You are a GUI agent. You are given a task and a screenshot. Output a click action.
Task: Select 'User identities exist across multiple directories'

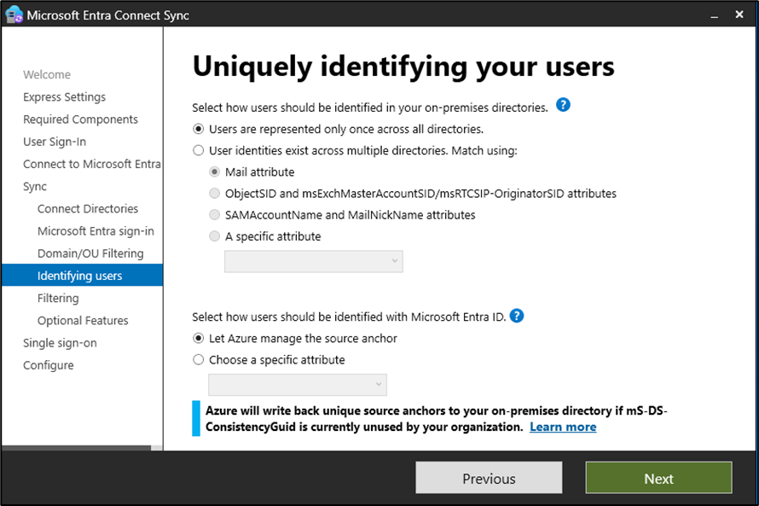pos(199,151)
